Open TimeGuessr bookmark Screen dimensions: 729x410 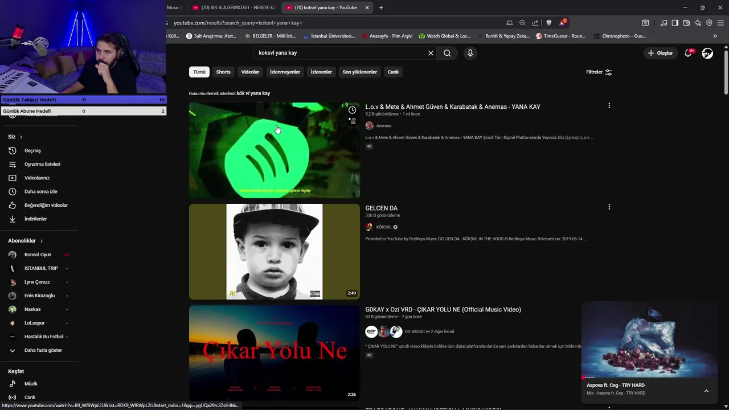pyautogui.click(x=560, y=36)
